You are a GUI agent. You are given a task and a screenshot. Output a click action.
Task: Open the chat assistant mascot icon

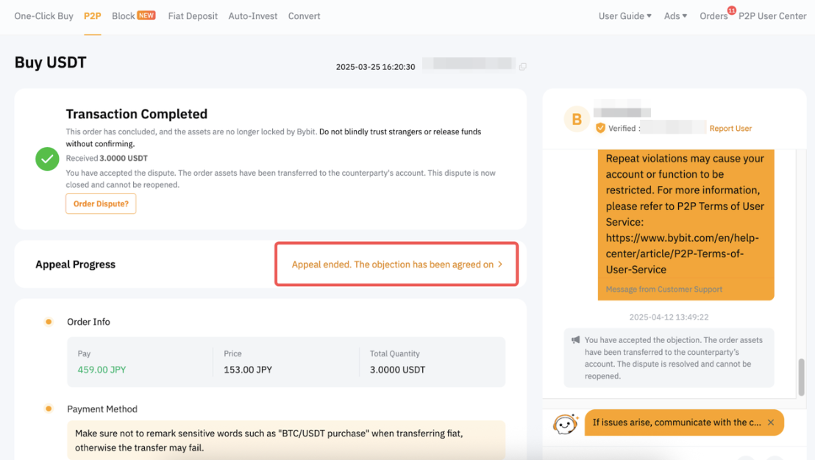565,423
